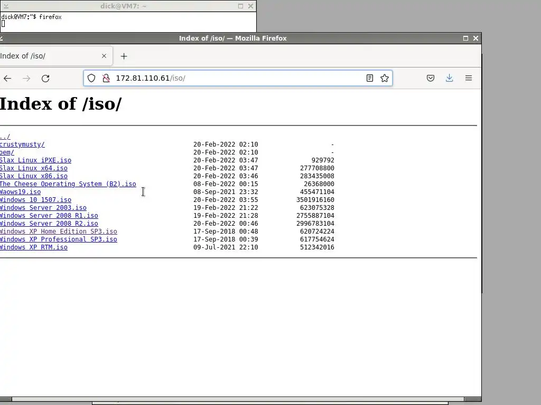
Task: Click the Firefox forward arrow
Action: point(26,78)
